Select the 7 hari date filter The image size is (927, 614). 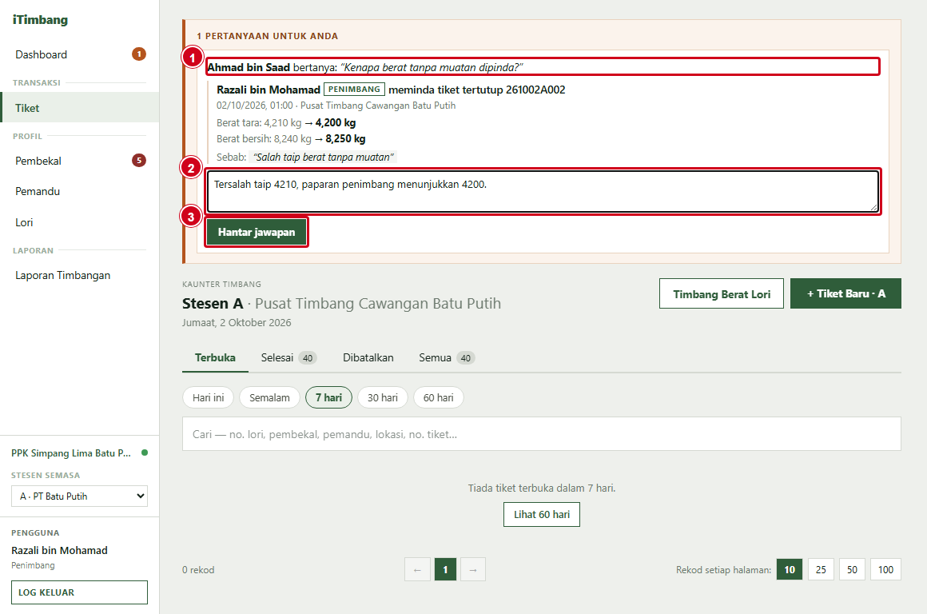click(x=328, y=397)
